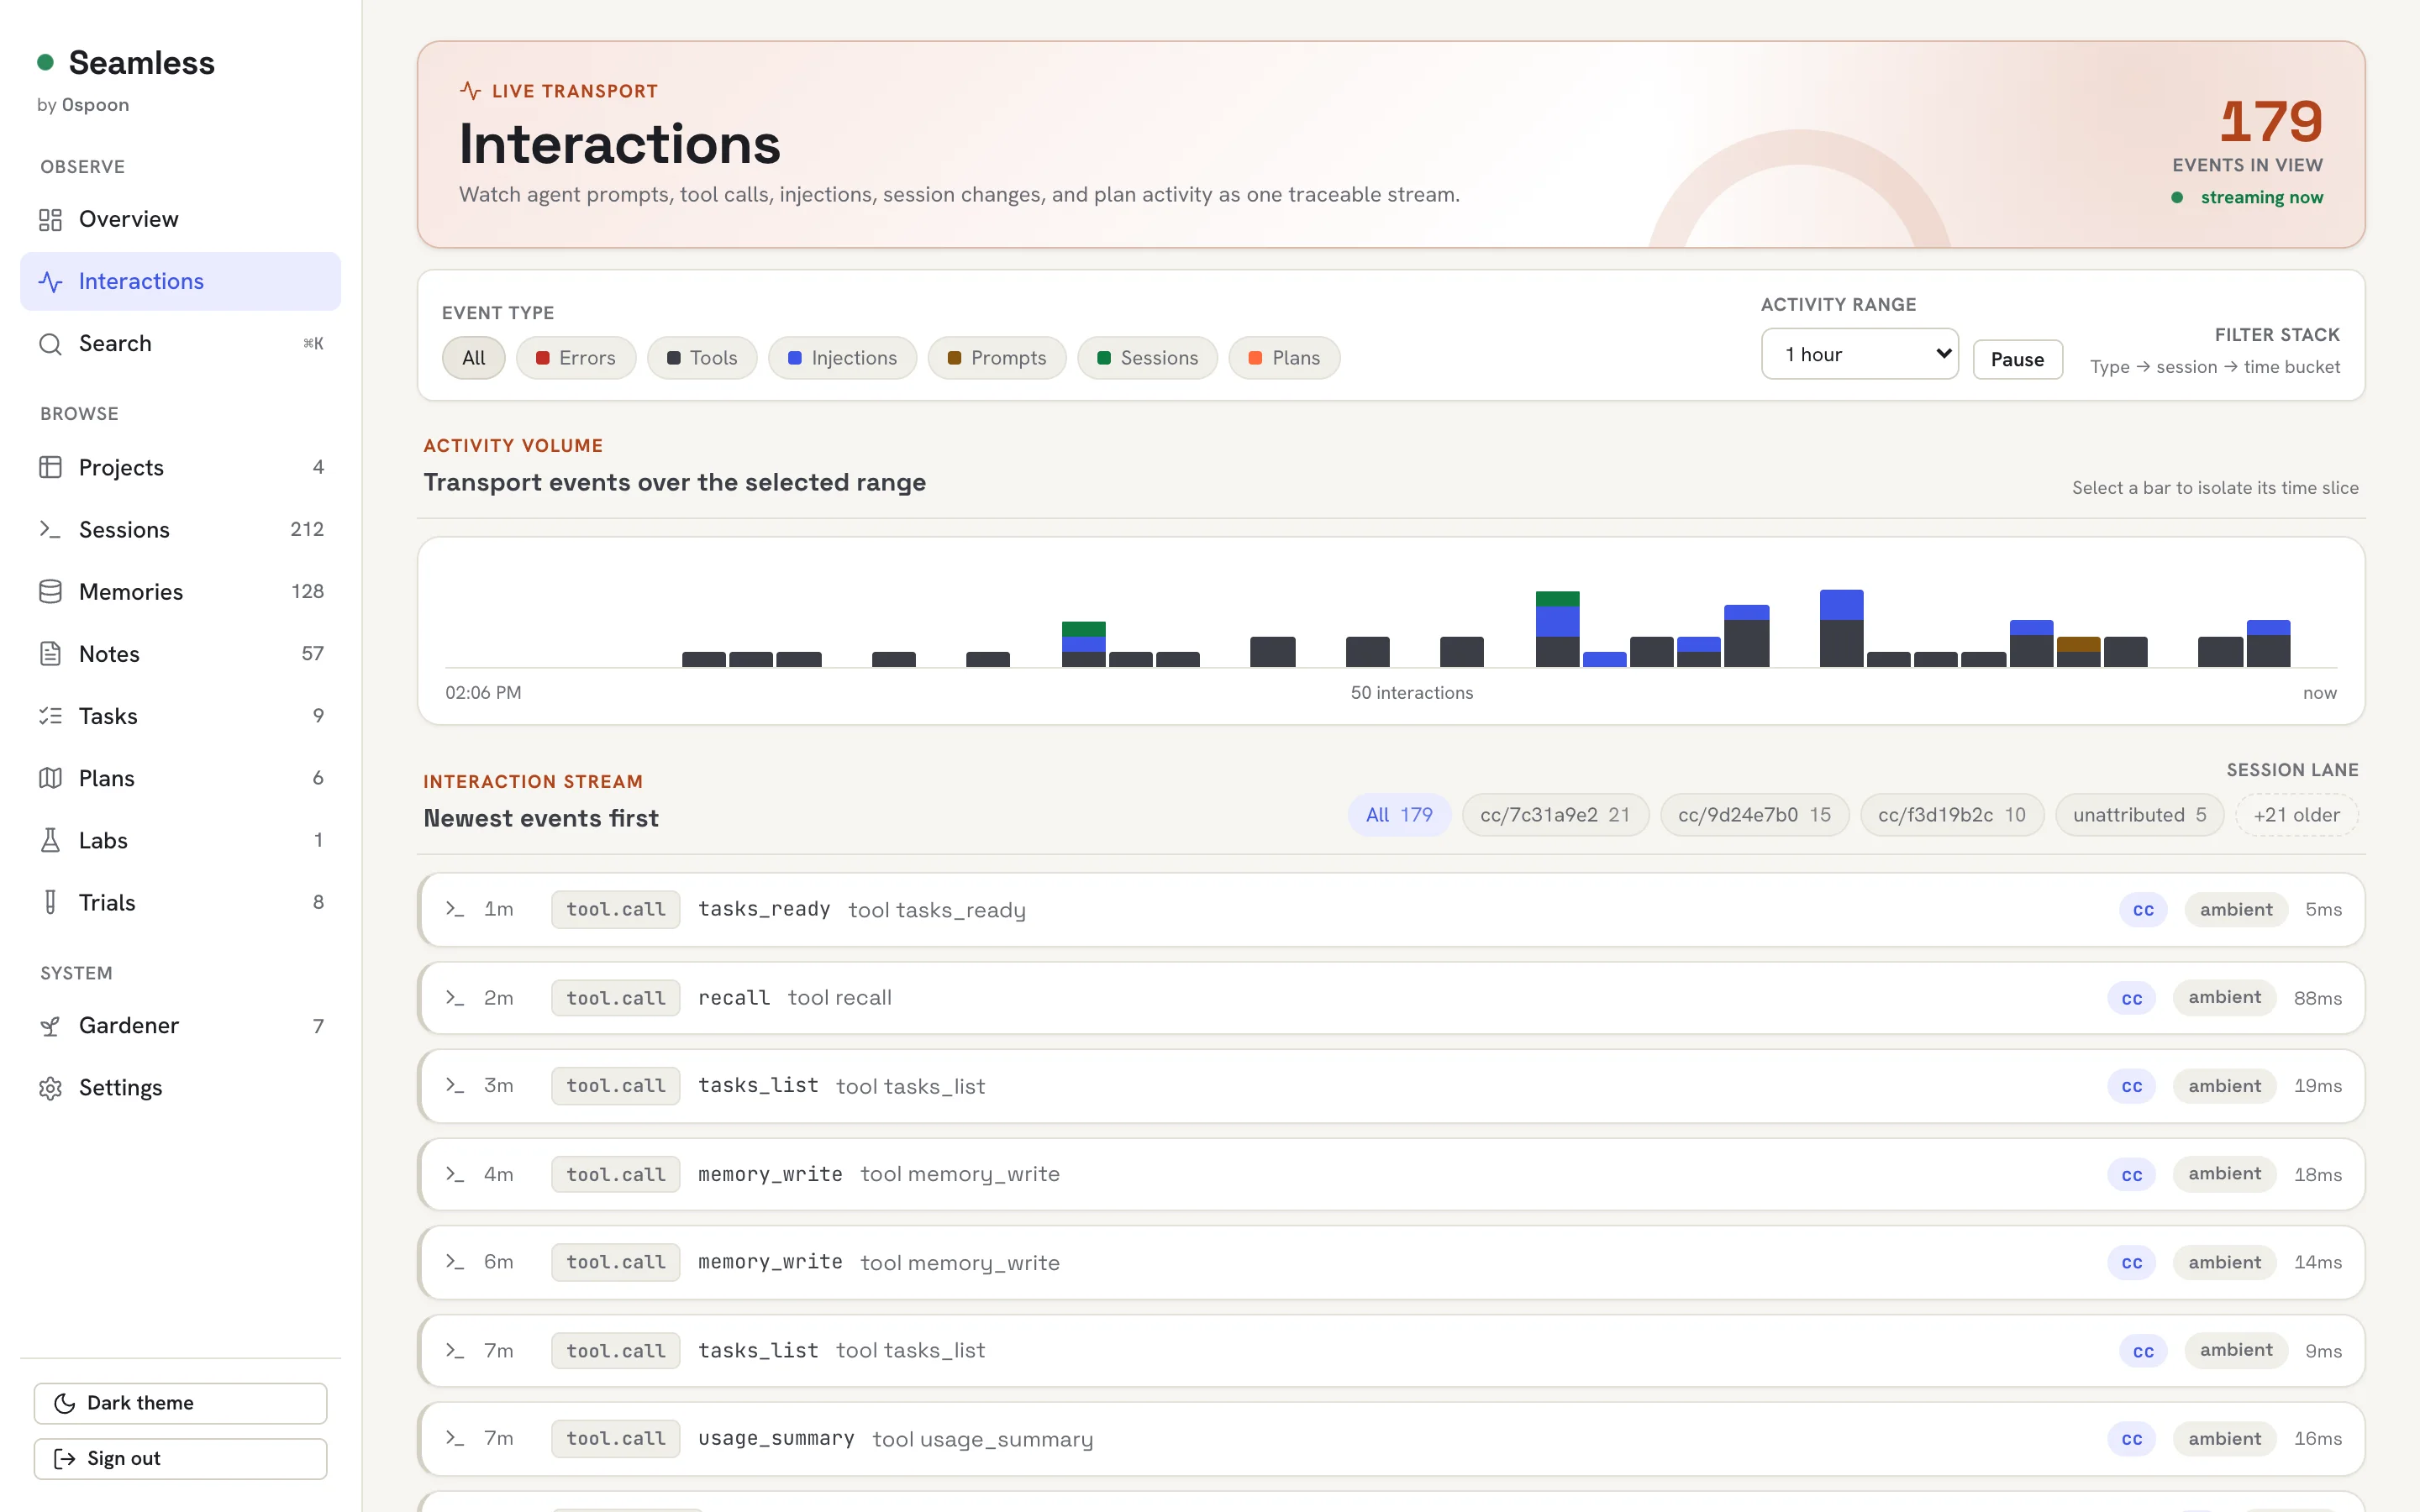Click the Interactions pulse icon
2420x1512 pixels.
click(50, 281)
